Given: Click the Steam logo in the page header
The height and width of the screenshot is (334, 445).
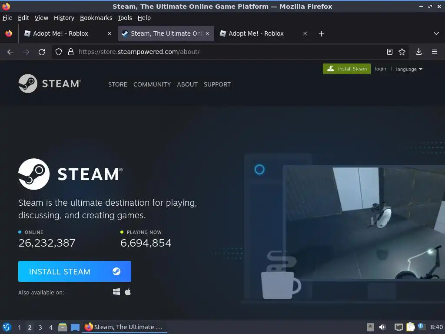Looking at the screenshot, I should click(50, 83).
